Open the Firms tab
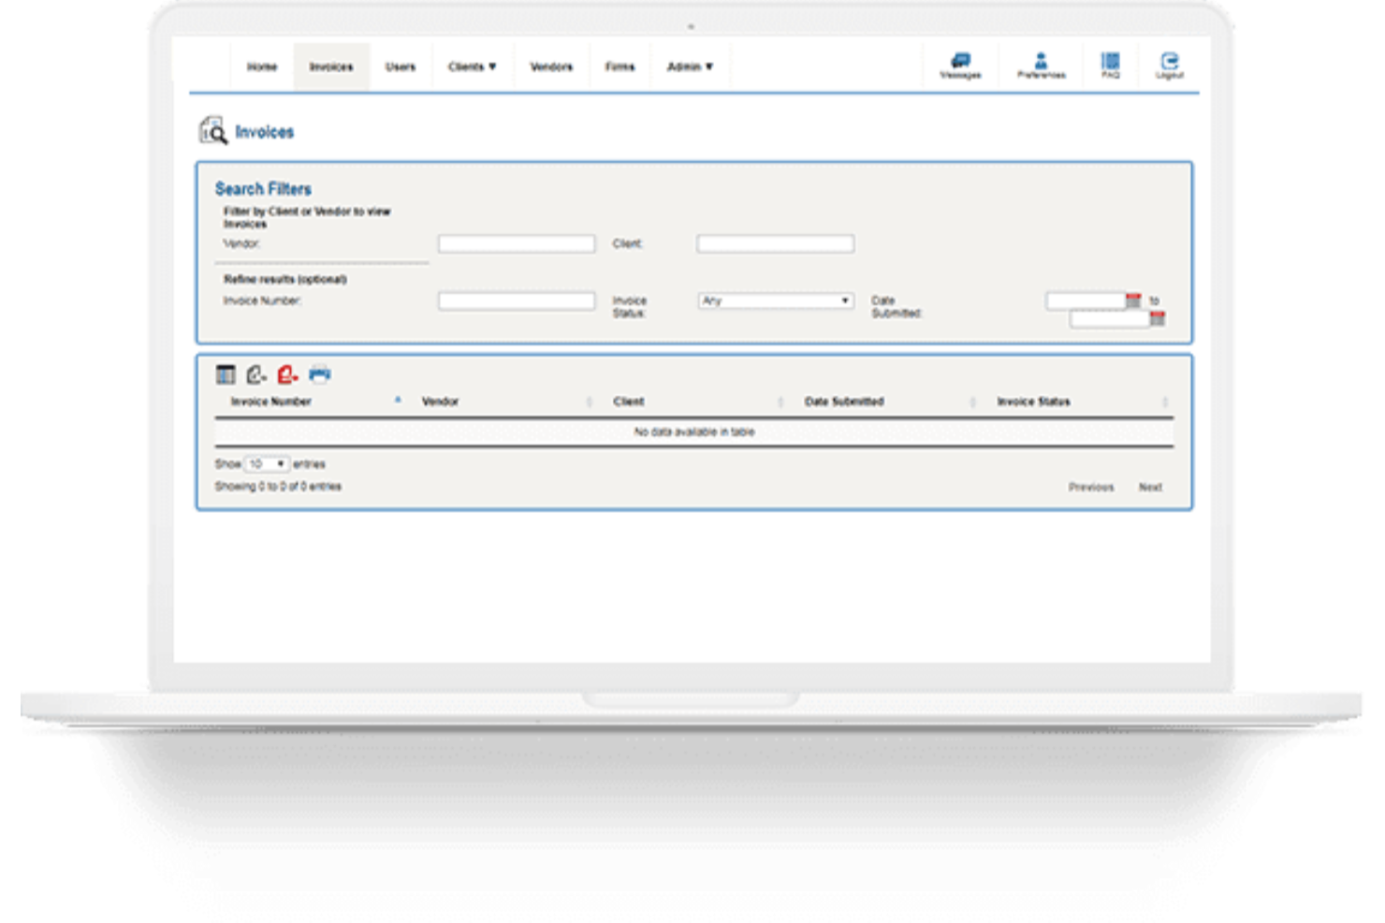 pos(620,66)
